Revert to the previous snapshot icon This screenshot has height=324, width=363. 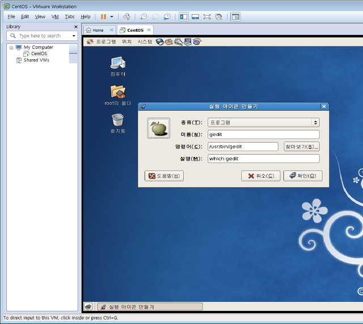155,16
